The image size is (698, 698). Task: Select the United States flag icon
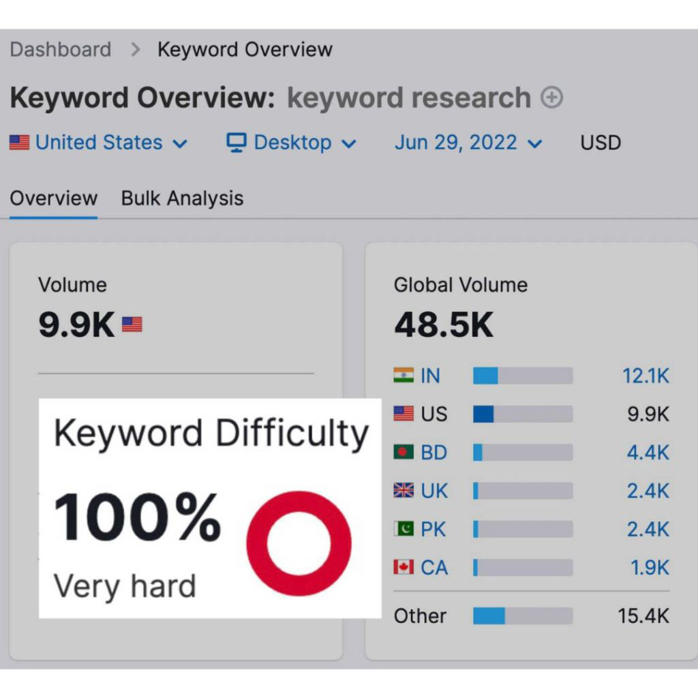point(20,142)
